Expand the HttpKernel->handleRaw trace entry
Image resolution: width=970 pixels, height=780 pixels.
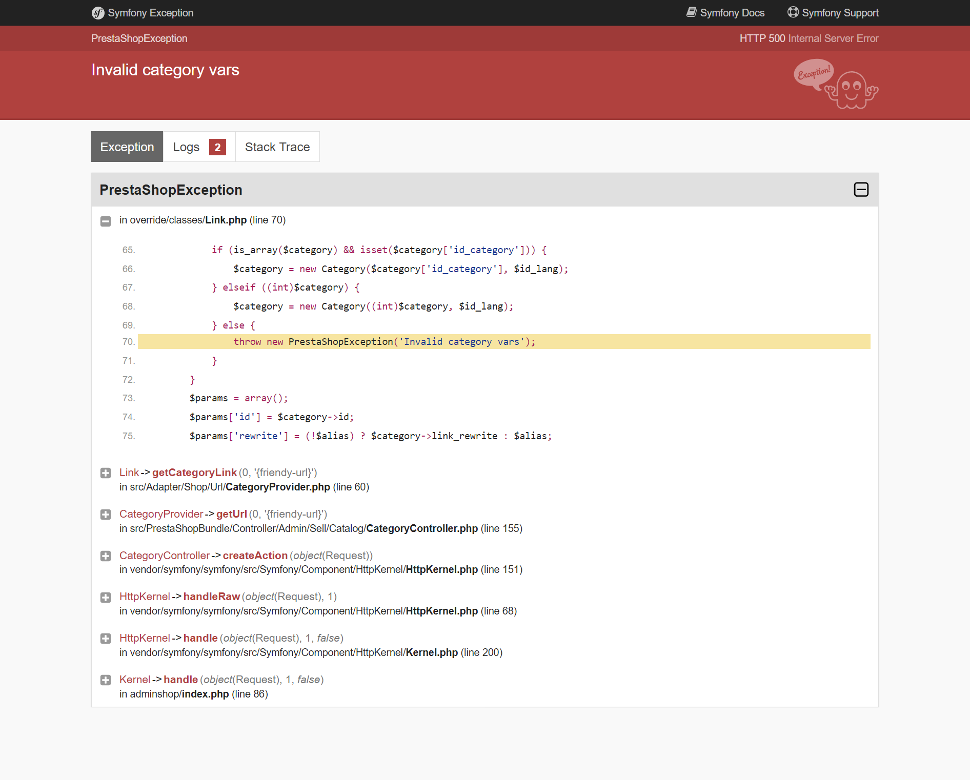106,598
